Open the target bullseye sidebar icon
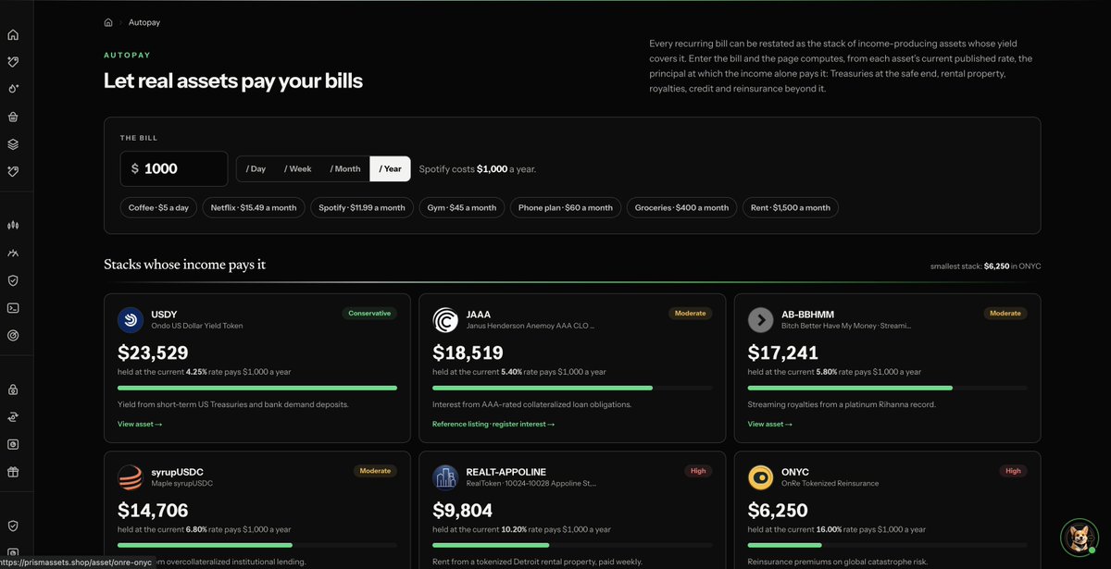Viewport: 1111px width, 569px height. [13, 335]
